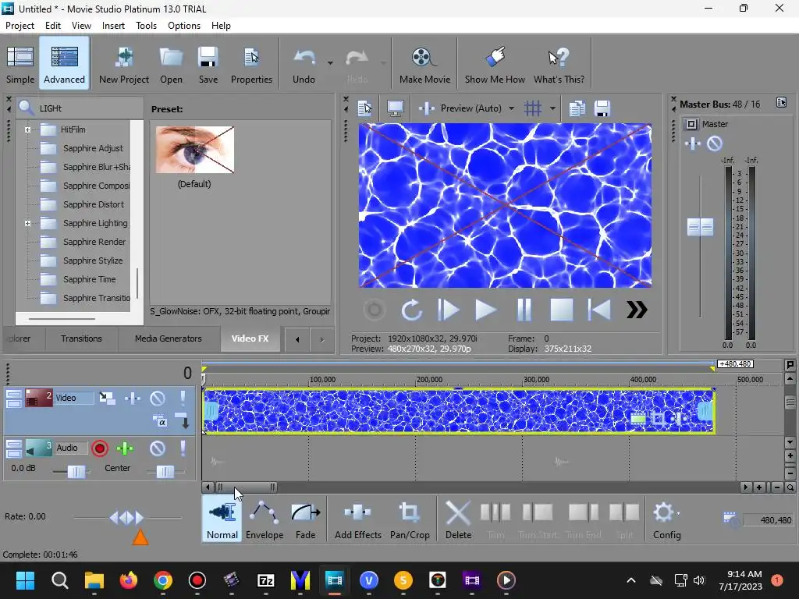Click Add Effects button

(x=357, y=519)
